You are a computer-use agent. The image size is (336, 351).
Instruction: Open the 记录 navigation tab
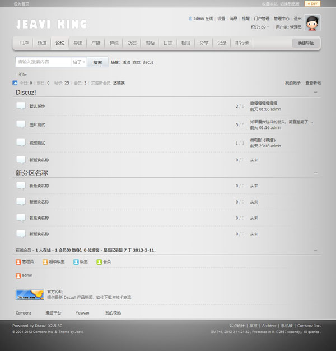[222, 43]
